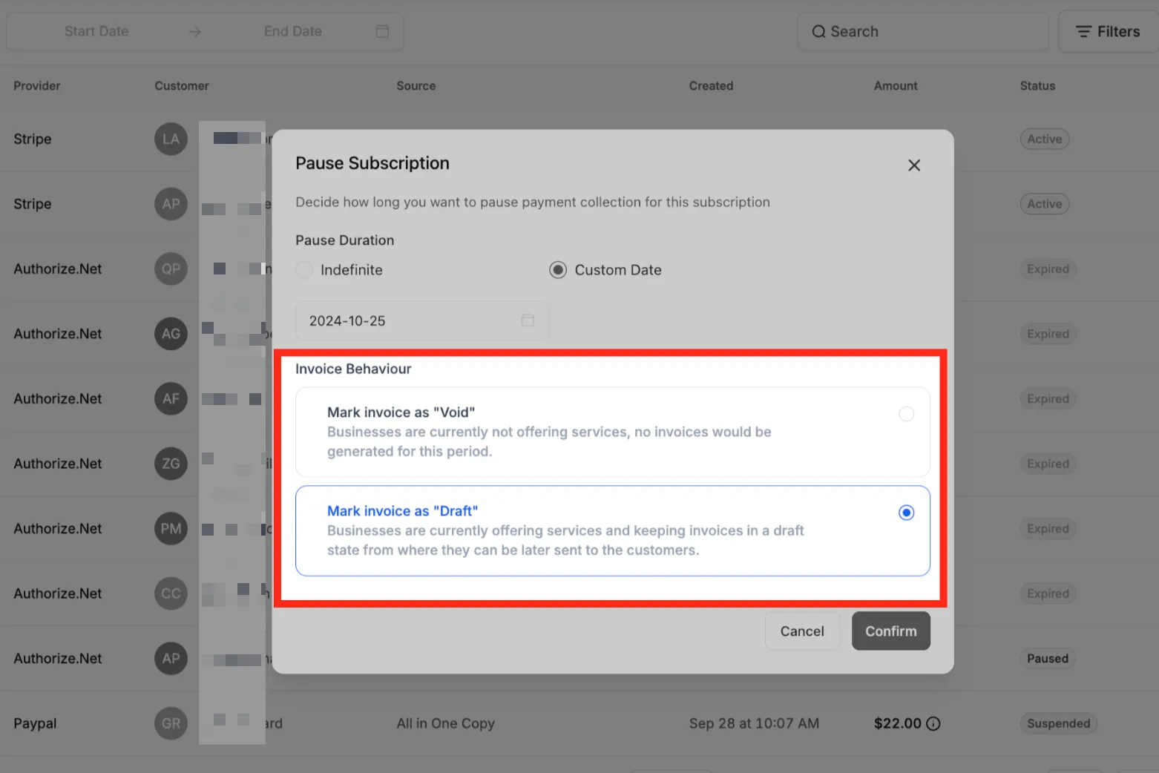Image resolution: width=1159 pixels, height=773 pixels.
Task: Cancel the pause dialog
Action: tap(802, 631)
